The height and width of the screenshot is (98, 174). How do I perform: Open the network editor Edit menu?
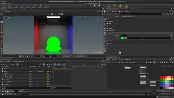(x=112, y=62)
